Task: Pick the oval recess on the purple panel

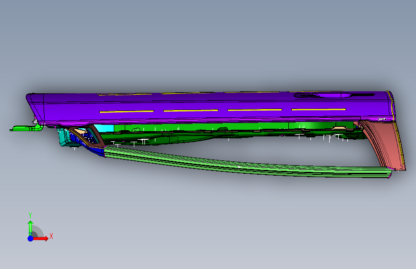Action: tap(322, 95)
